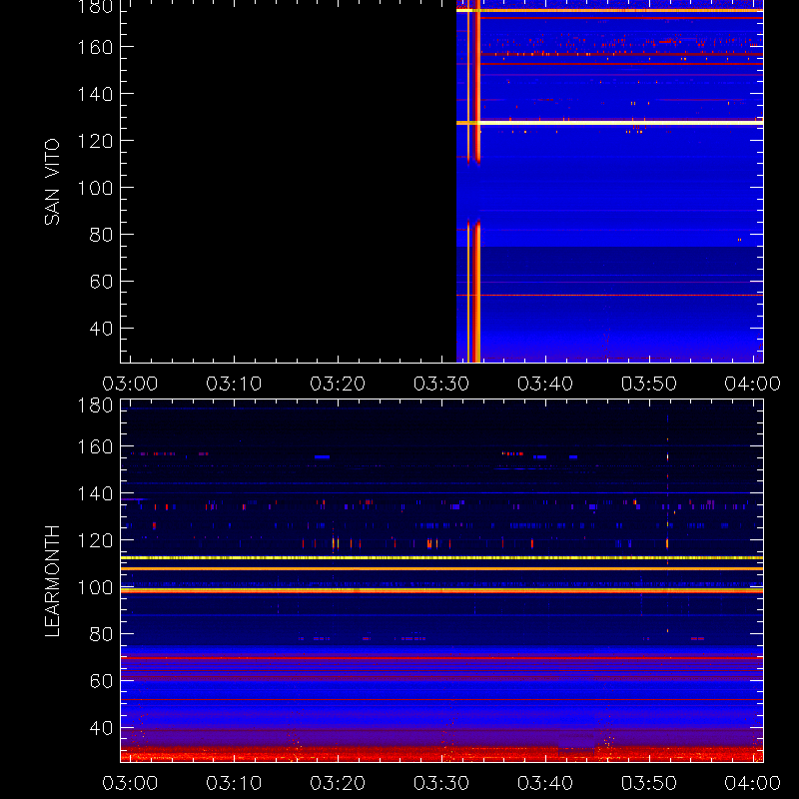
Task: Click the 03:10 time label under the San Vito plot
Action: tap(234, 384)
